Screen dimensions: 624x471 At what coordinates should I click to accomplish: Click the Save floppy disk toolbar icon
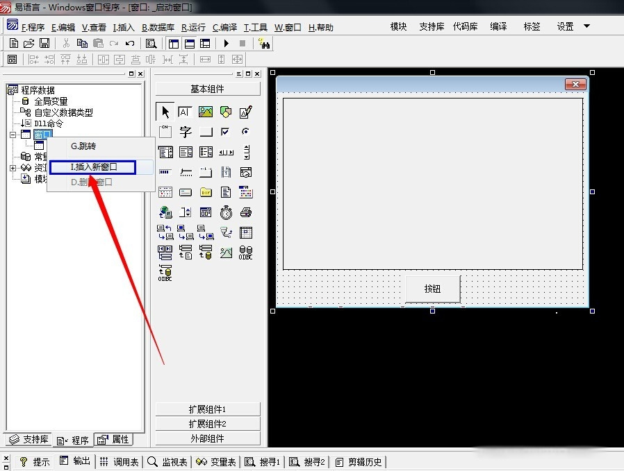pyautogui.click(x=44, y=43)
